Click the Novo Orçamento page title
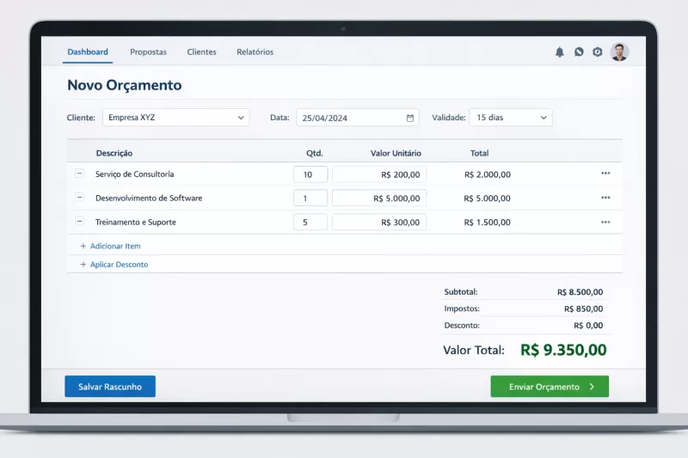Viewport: 688px width, 458px height. point(125,85)
